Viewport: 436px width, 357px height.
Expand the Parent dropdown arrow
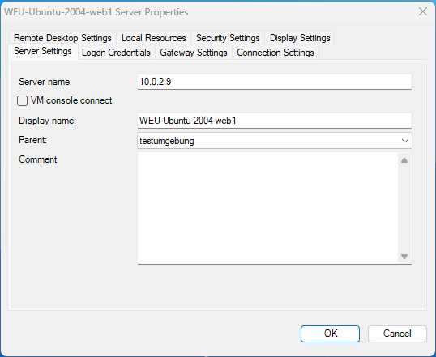point(405,141)
